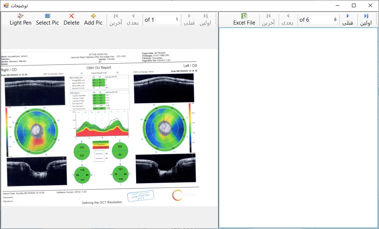The height and width of the screenshot is (229, 379).
Task: Click the record position field showing 6
Action: [x=324, y=20]
